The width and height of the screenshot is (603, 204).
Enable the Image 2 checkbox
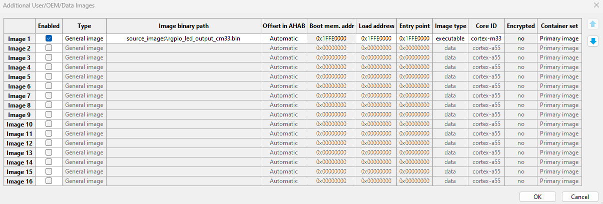click(x=49, y=48)
